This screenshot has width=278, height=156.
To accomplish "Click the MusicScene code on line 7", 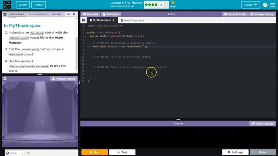I will 120,46.
